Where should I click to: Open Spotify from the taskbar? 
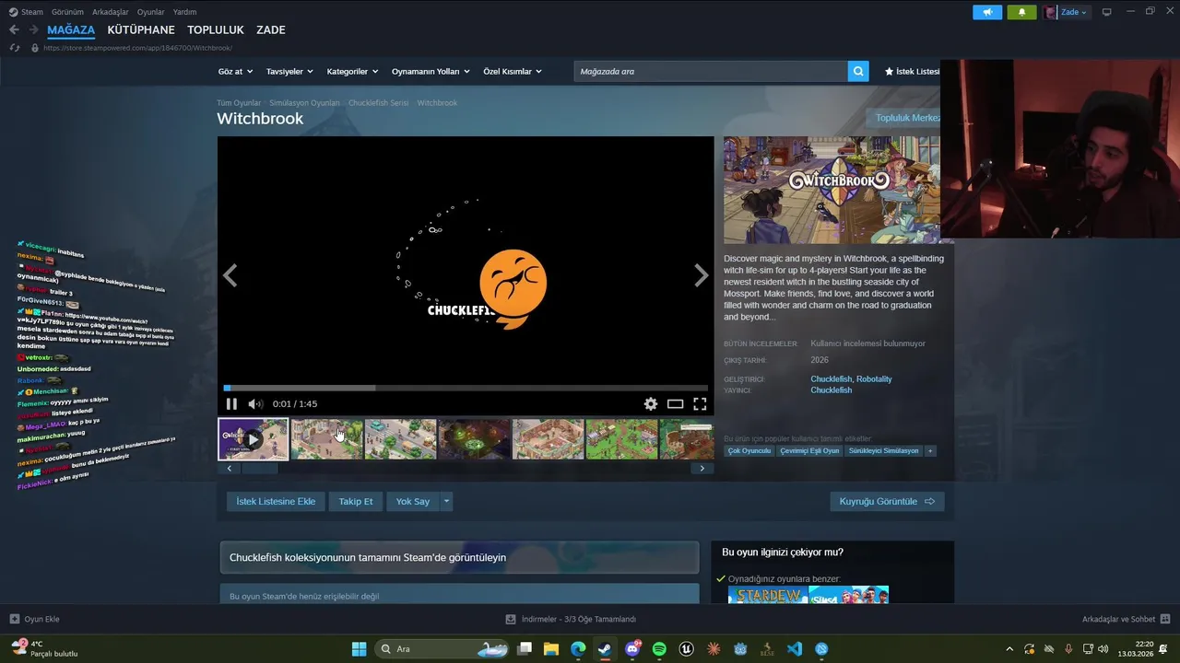click(x=659, y=648)
